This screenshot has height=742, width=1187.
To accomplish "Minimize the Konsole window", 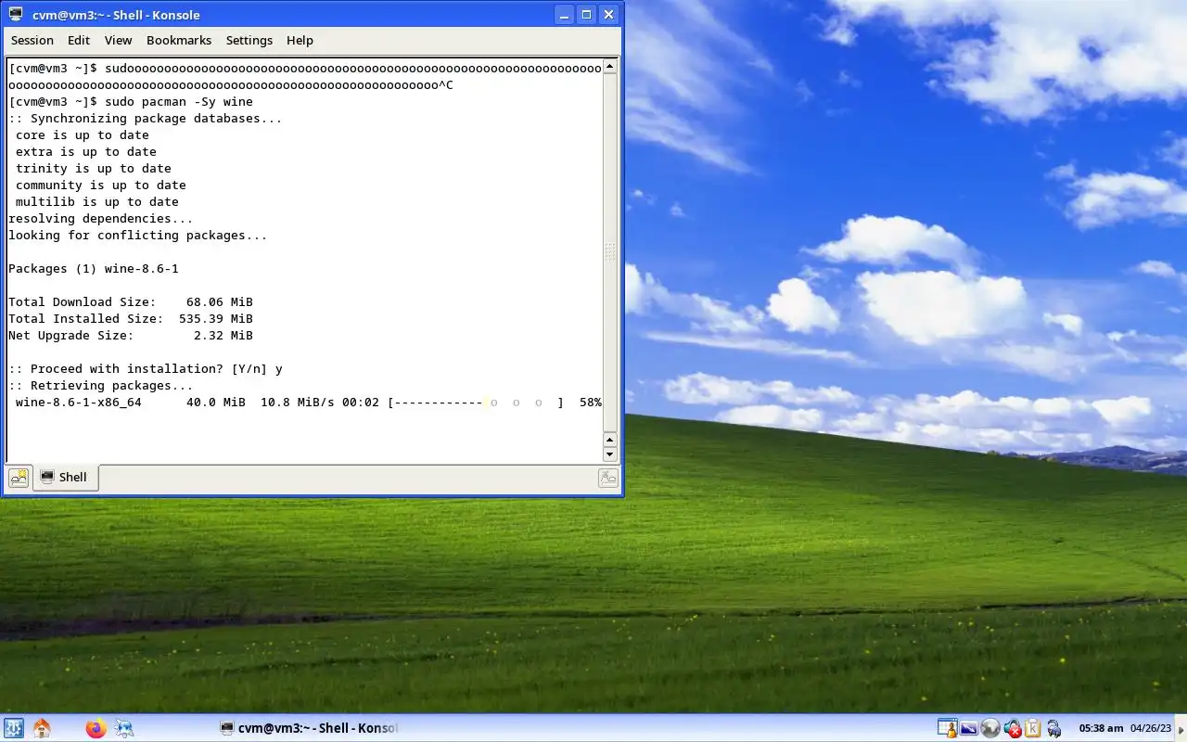I will click(564, 15).
